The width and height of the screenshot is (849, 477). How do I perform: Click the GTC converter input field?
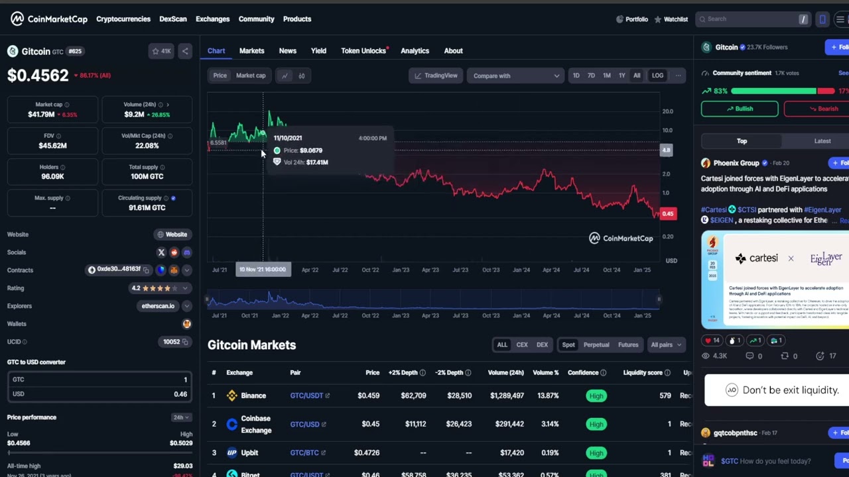tap(99, 380)
